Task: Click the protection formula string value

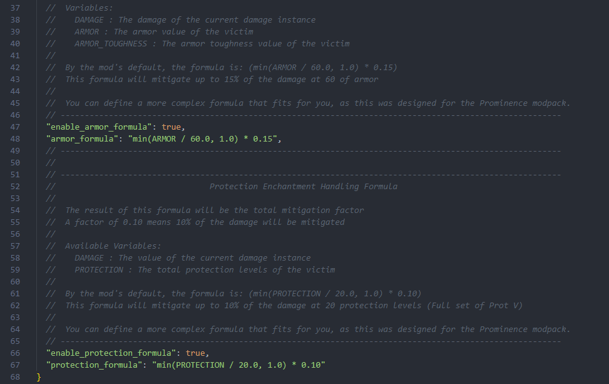Action: (x=238, y=365)
